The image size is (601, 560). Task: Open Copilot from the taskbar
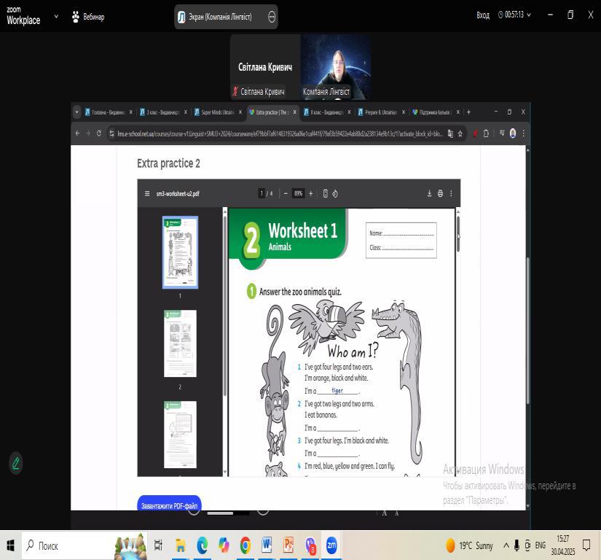pos(224,545)
